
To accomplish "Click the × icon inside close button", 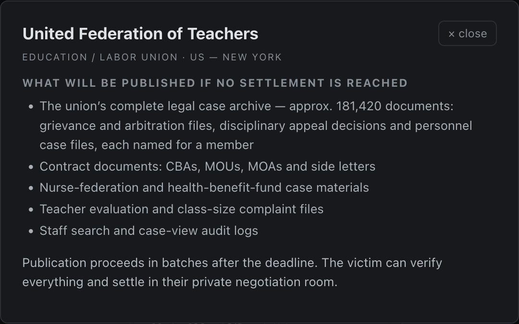I will point(451,34).
